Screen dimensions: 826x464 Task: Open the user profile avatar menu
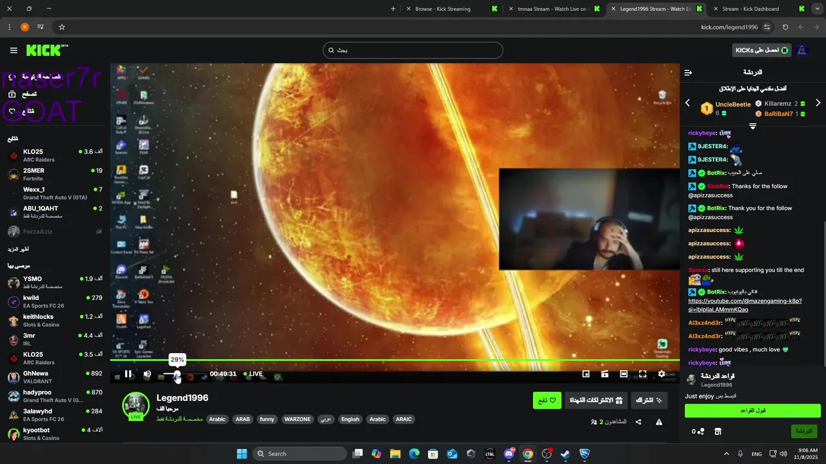point(802,50)
